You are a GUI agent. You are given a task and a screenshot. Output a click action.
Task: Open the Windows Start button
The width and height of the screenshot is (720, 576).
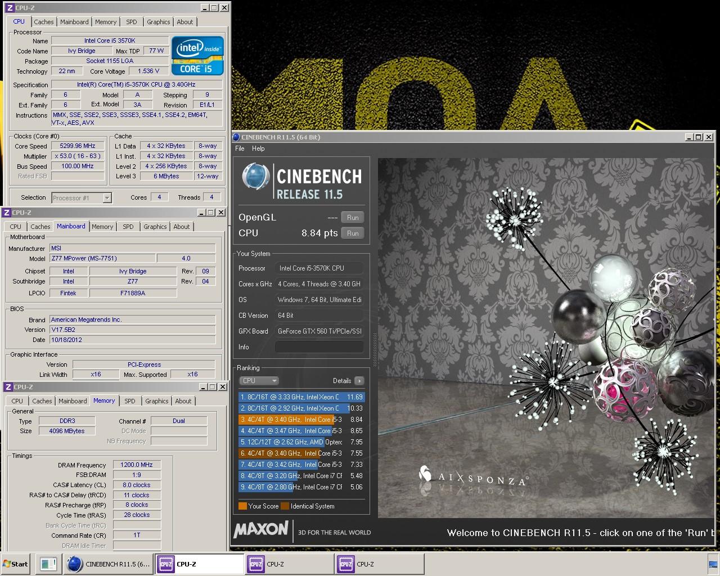(x=16, y=564)
